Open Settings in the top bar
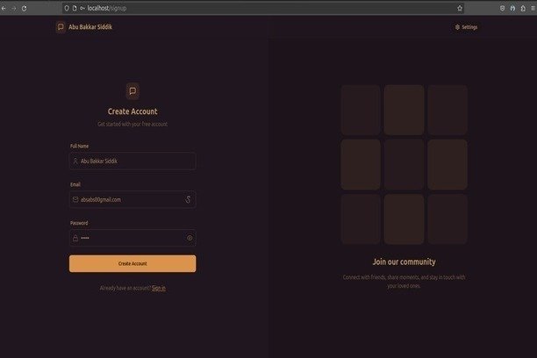 (466, 27)
